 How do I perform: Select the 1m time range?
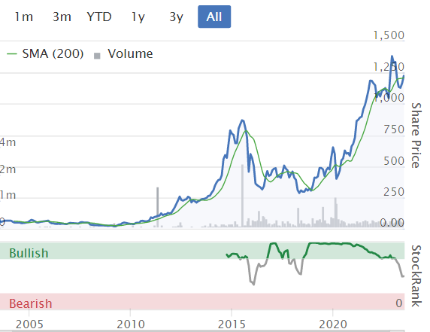click(23, 17)
